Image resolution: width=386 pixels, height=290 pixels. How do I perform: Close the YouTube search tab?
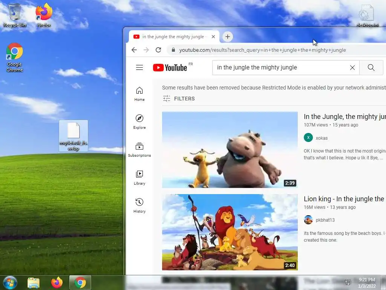click(x=213, y=37)
